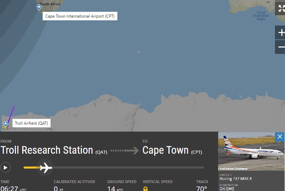Select Troll Airfield (QAT) label

[31, 123]
